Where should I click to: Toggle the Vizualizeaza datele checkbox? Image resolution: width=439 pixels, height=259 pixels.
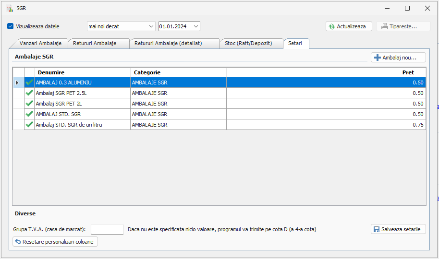11,26
